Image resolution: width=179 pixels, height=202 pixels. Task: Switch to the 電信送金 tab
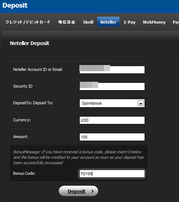[67, 22]
